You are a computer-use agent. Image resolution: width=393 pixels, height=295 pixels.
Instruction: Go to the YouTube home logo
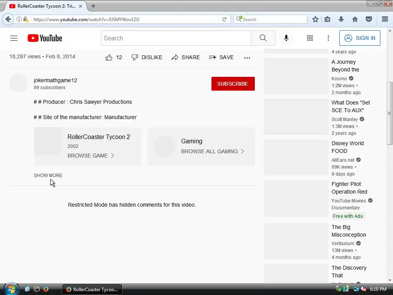[x=45, y=38]
